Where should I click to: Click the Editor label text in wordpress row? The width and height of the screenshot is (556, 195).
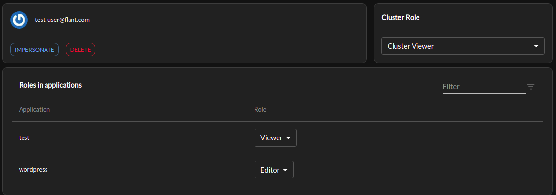[270, 170]
